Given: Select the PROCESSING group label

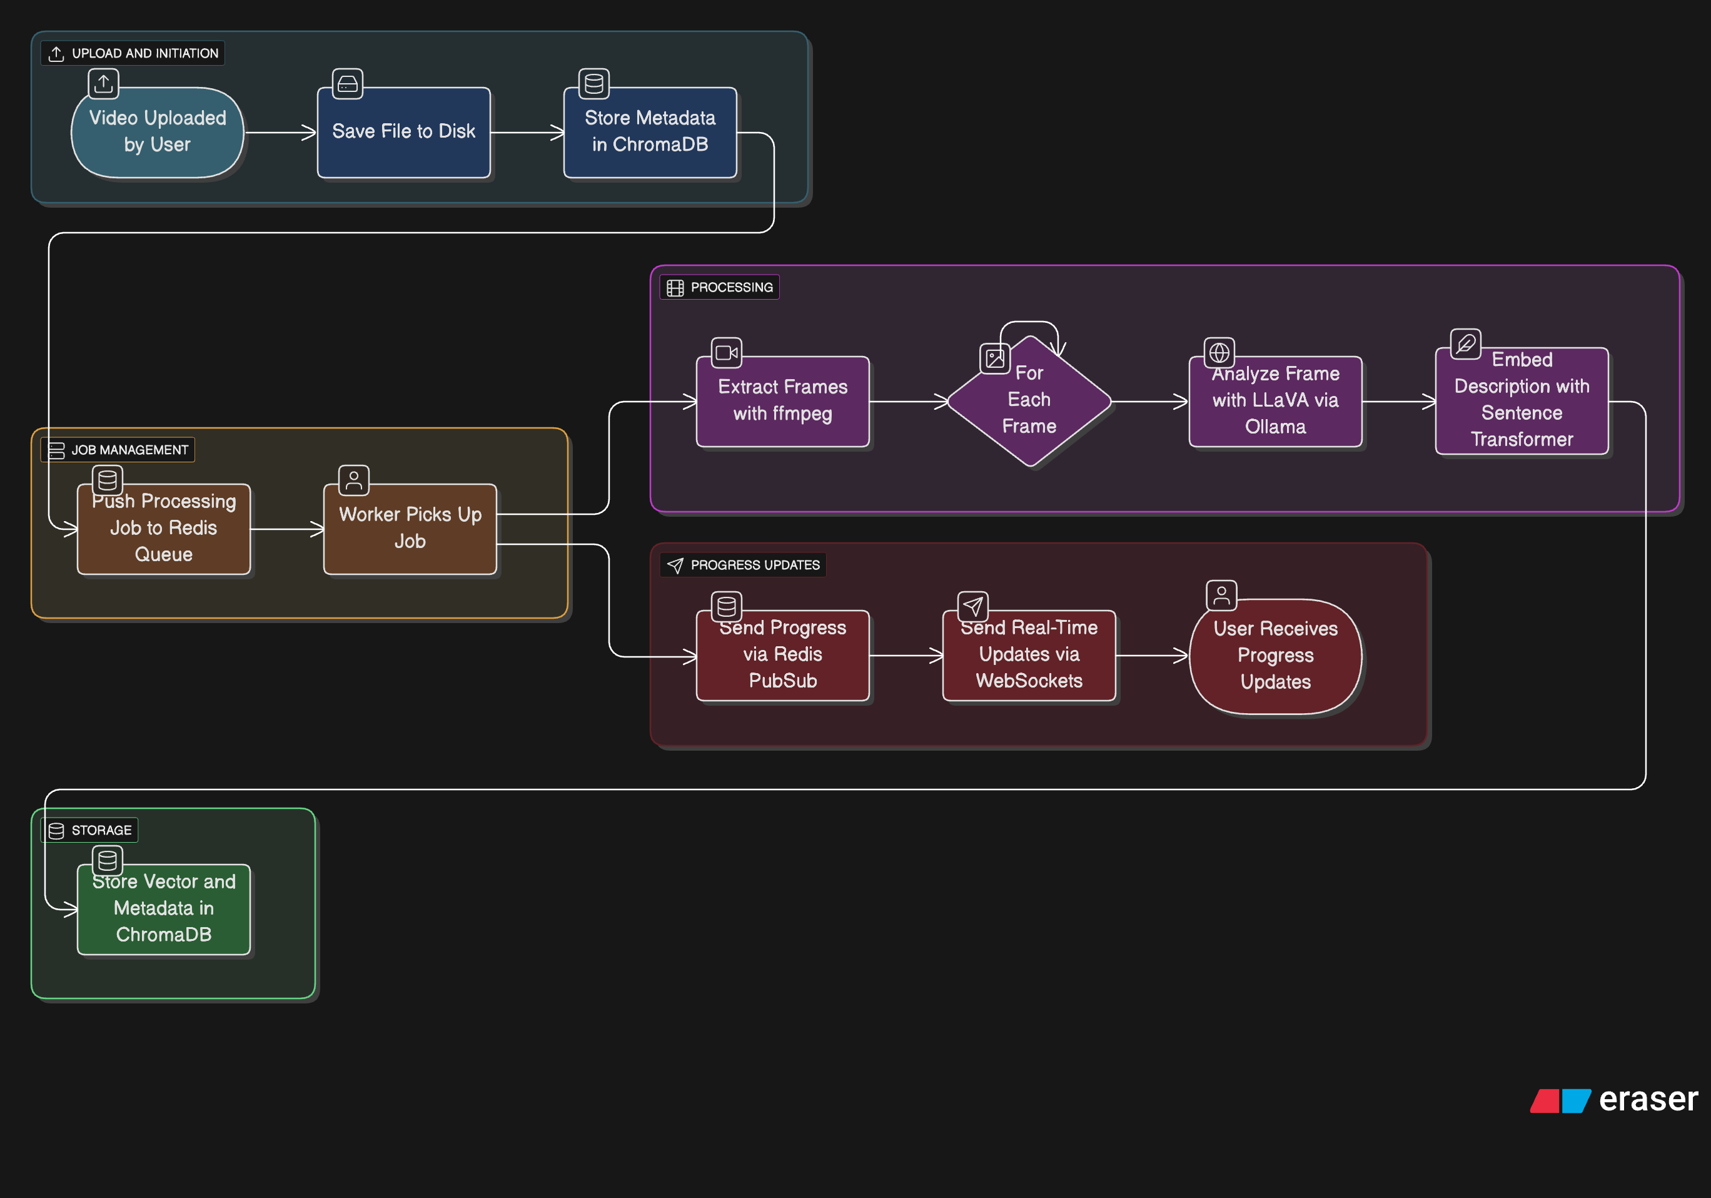Looking at the screenshot, I should pos(720,287).
